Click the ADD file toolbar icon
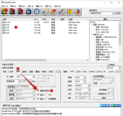123x116 pixels. pyautogui.click(x=4, y=12)
